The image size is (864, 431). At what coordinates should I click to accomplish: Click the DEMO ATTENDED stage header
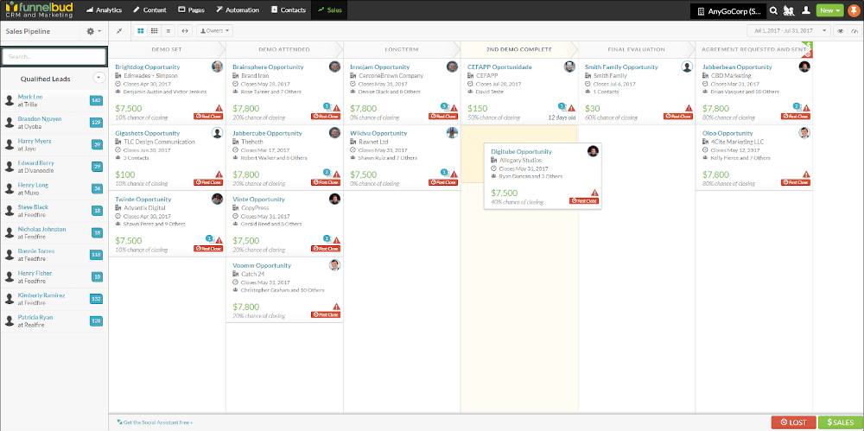pyautogui.click(x=284, y=49)
